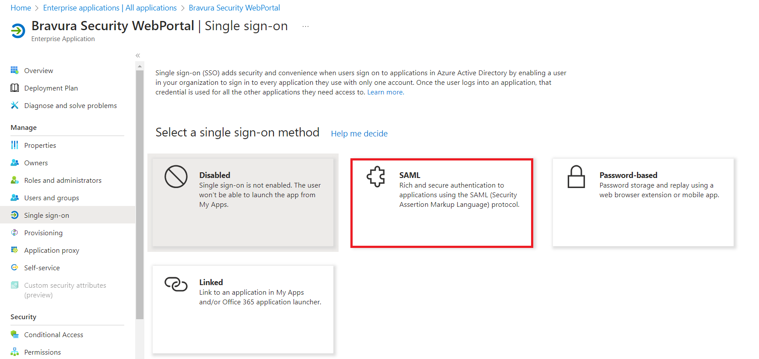This screenshot has width=759, height=359.
Task: Click the Deployment Plan book icon
Action: pyautogui.click(x=14, y=87)
